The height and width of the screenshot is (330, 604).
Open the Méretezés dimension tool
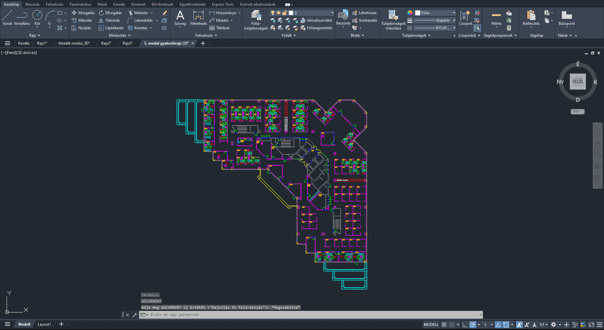click(x=199, y=18)
